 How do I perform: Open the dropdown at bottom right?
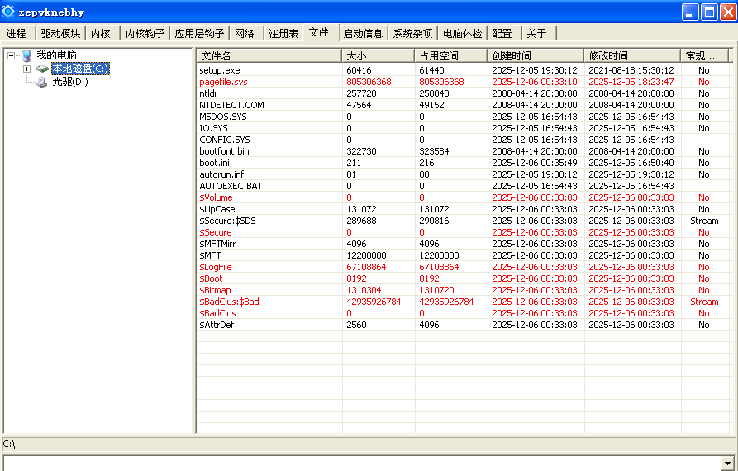727,464
